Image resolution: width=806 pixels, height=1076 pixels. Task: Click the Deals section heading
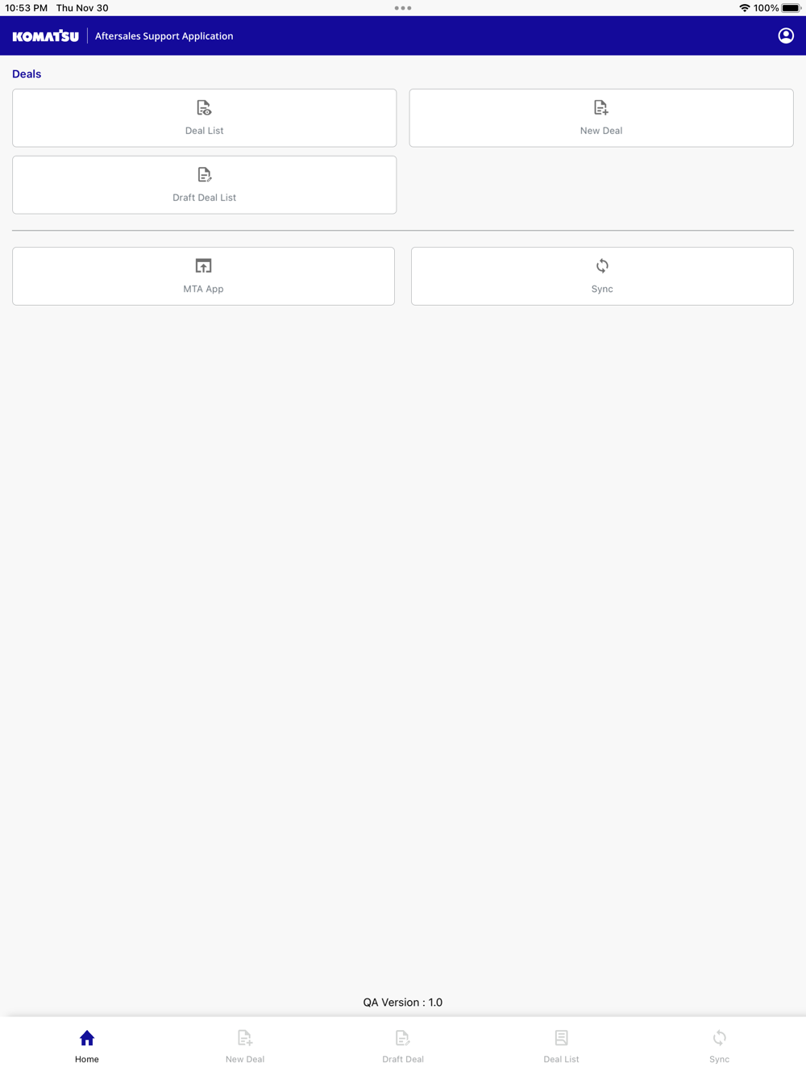(27, 73)
